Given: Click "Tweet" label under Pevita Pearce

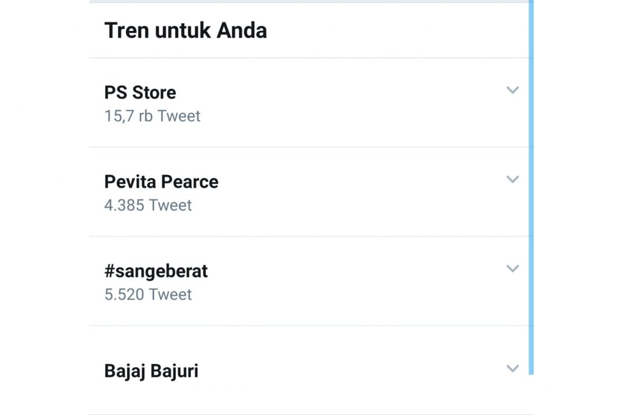Looking at the screenshot, I should (x=170, y=205).
